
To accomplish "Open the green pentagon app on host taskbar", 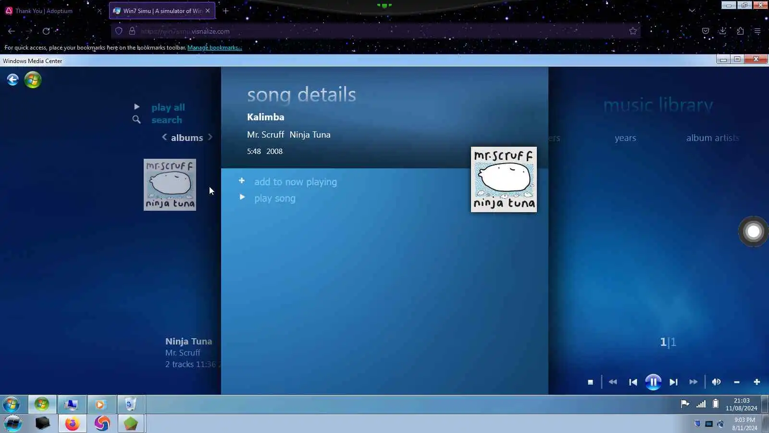I will [x=131, y=423].
